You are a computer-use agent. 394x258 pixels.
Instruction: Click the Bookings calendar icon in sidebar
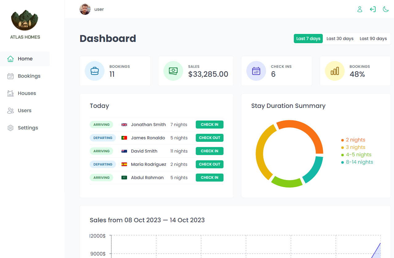pyautogui.click(x=10, y=76)
